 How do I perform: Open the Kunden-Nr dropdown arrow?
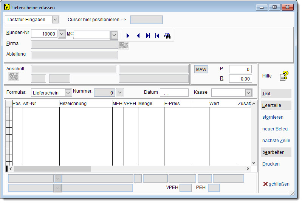pos(62,34)
